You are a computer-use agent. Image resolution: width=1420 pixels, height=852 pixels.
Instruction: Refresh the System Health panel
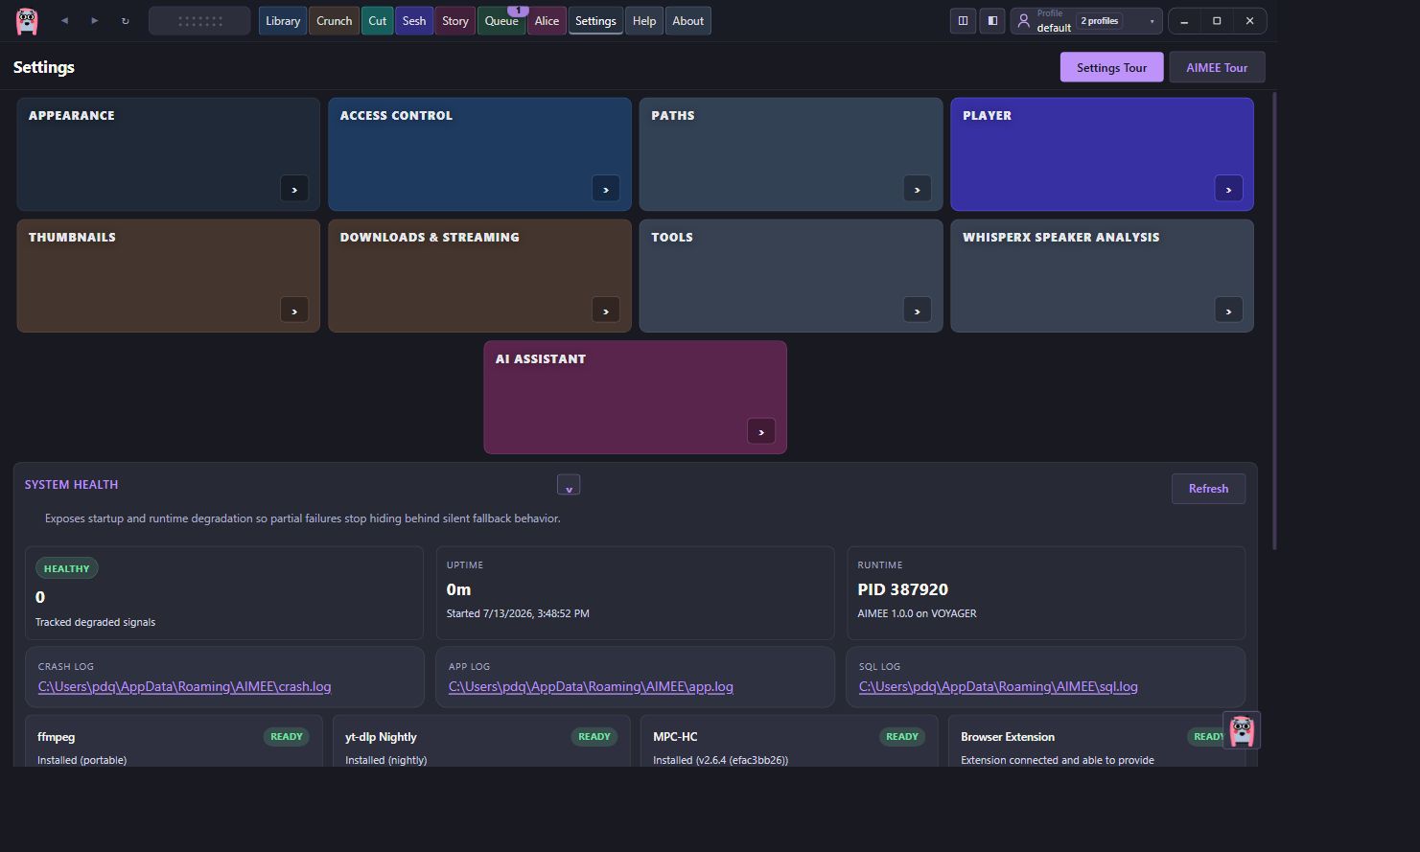coord(1208,489)
